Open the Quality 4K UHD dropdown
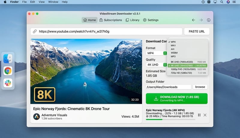The width and height of the screenshot is (240, 138). tap(156, 65)
